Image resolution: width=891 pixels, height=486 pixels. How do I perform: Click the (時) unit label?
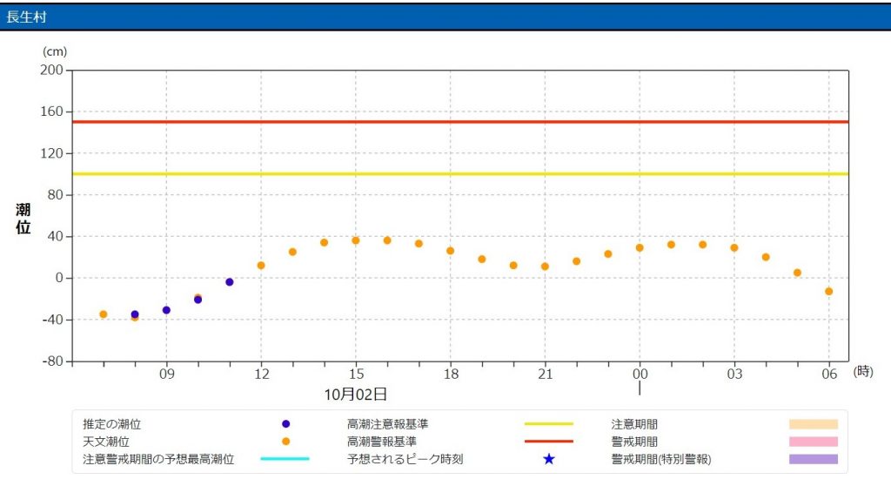coord(863,372)
